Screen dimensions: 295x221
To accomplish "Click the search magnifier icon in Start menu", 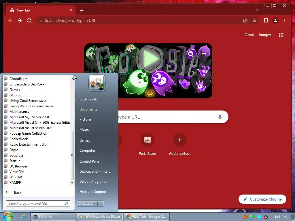I will [66, 203].
